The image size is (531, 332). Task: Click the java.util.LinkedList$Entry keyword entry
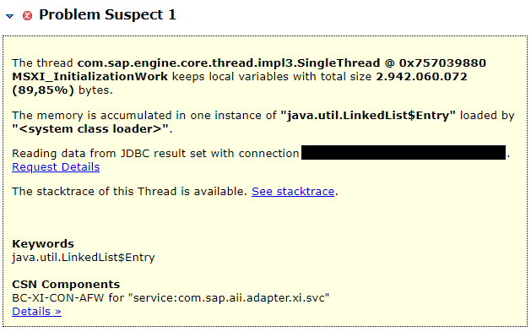(x=84, y=258)
